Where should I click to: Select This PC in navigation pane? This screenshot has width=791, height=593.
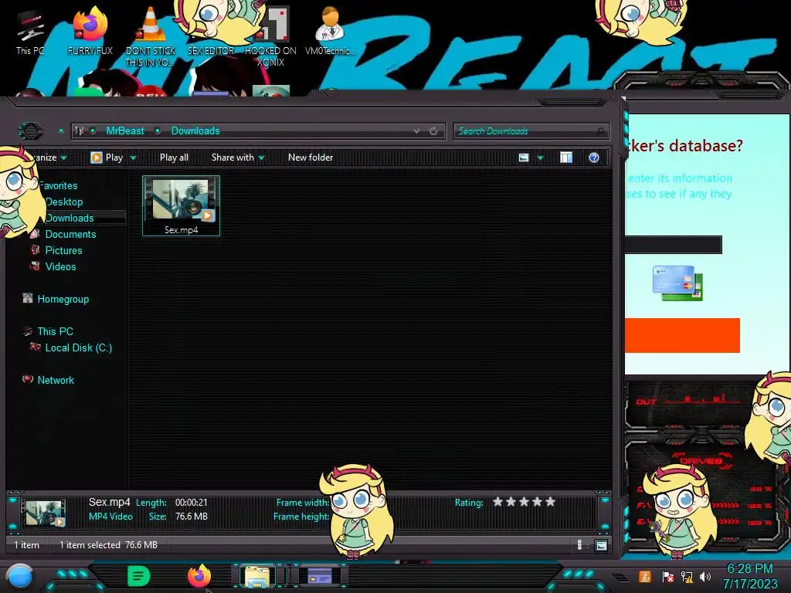(56, 331)
